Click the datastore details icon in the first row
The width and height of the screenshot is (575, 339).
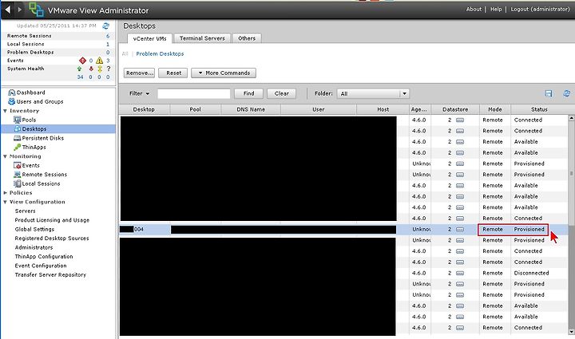[460, 120]
